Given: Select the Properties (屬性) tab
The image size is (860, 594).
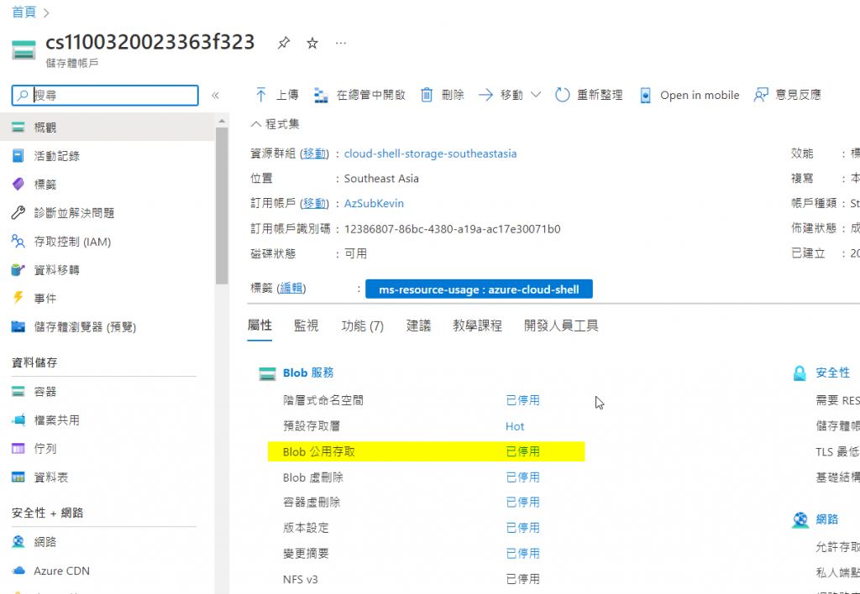Looking at the screenshot, I should tap(260, 326).
